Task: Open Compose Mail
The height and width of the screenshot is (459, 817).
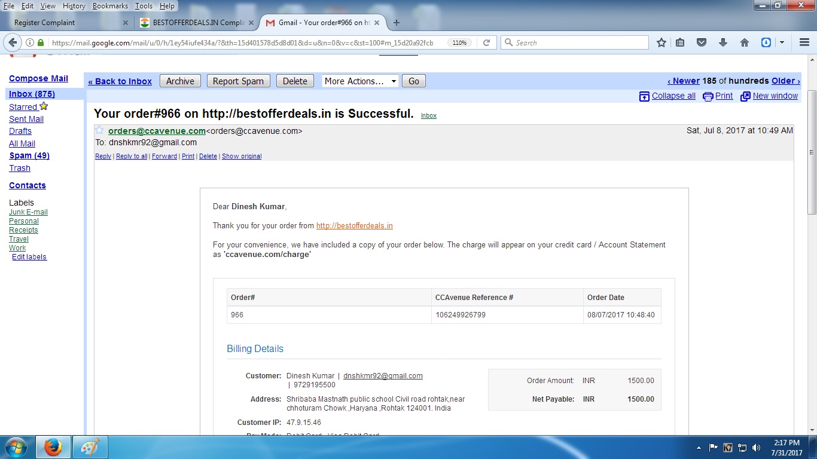Action: [x=38, y=78]
